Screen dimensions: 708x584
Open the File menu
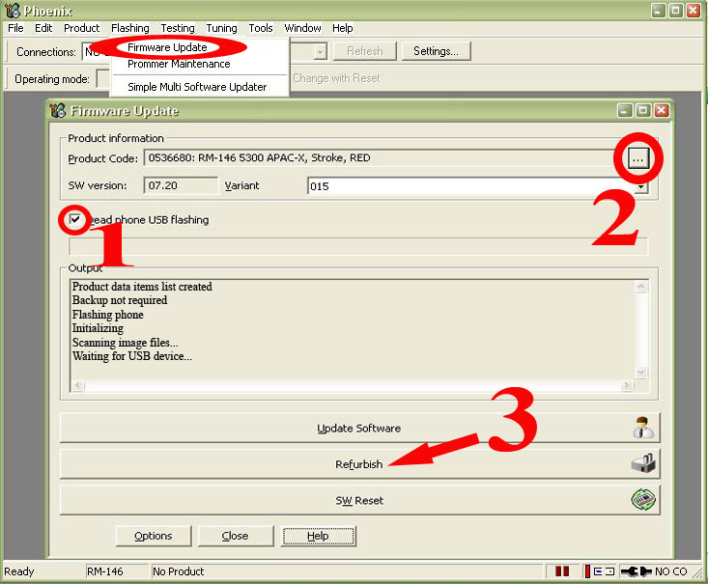pyautogui.click(x=15, y=28)
